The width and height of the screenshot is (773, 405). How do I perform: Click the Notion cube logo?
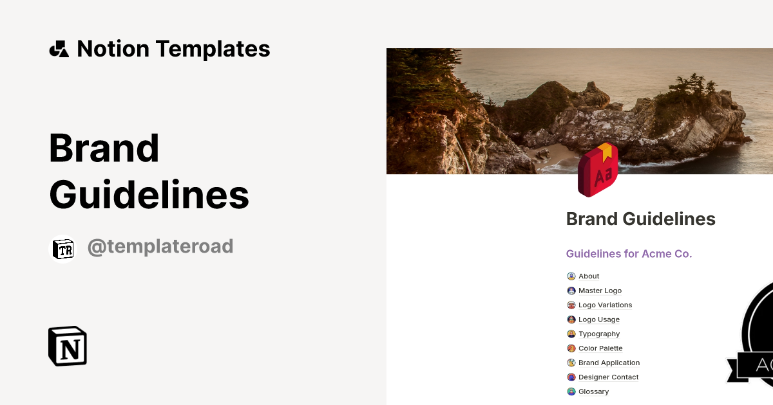(x=68, y=346)
